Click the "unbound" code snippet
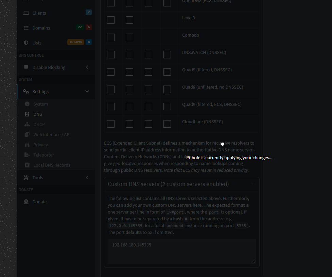The height and width of the screenshot is (277, 332). [175, 226]
